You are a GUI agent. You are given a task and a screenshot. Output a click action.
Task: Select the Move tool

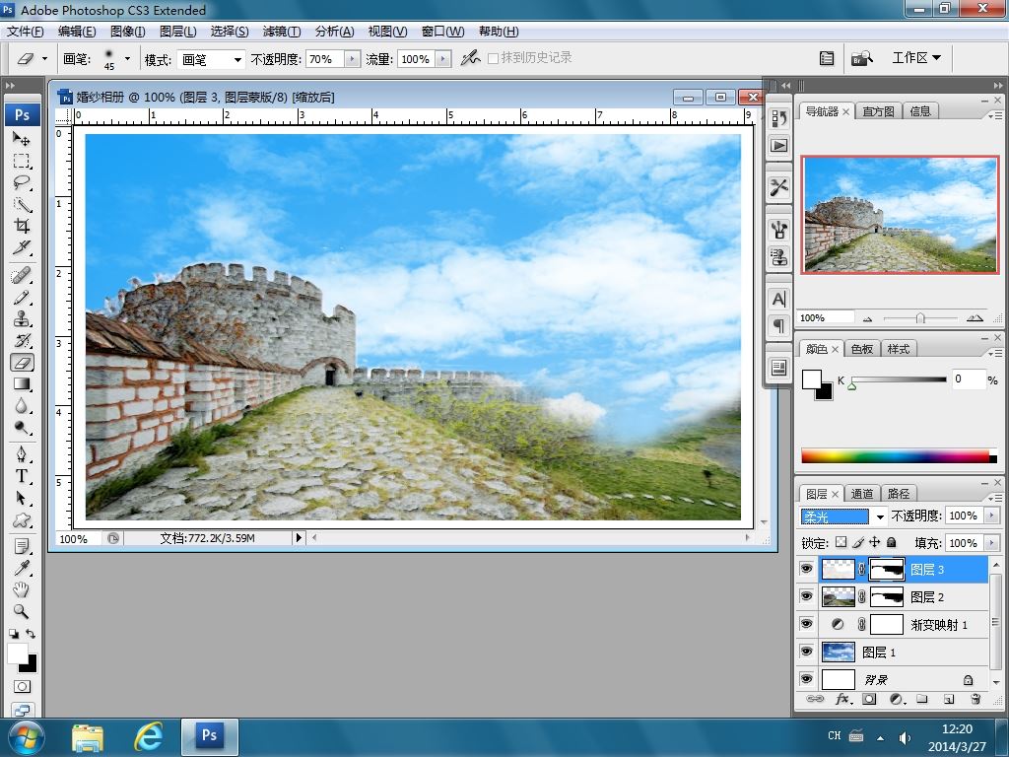pos(22,138)
